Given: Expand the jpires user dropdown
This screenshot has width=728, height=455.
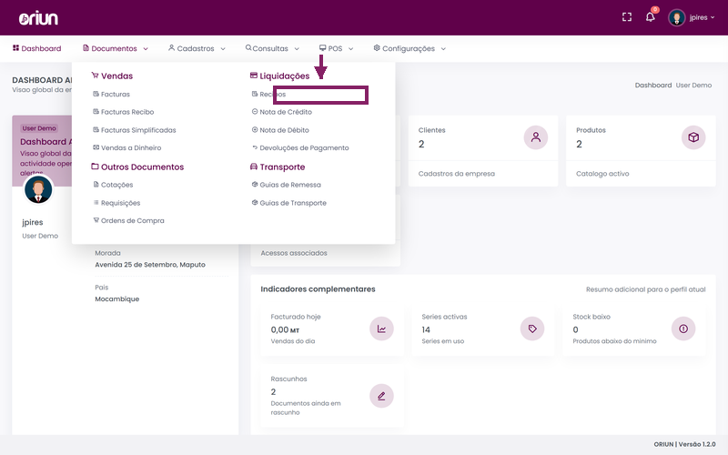Looking at the screenshot, I should pos(702,17).
